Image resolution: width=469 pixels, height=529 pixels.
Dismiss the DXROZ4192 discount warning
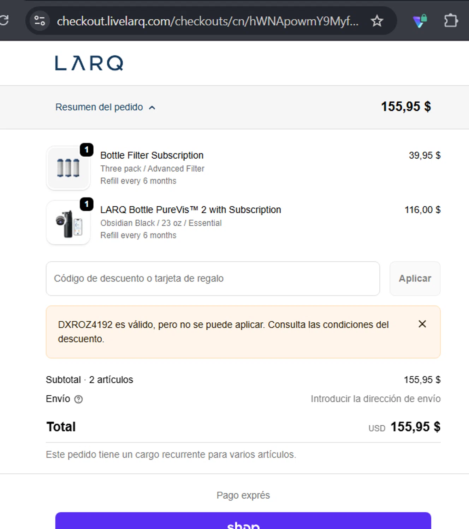pyautogui.click(x=422, y=324)
